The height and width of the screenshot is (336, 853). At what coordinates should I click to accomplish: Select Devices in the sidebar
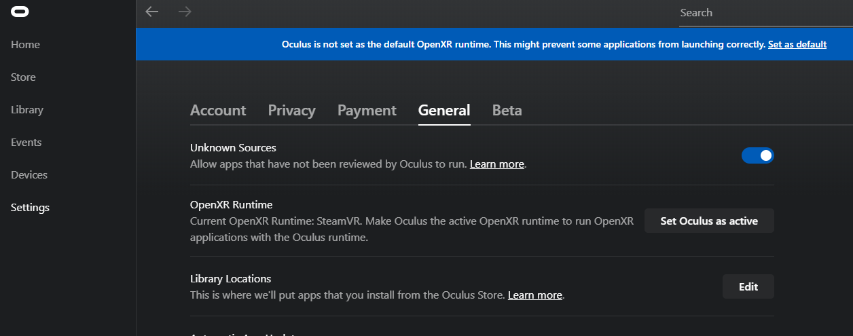29,175
